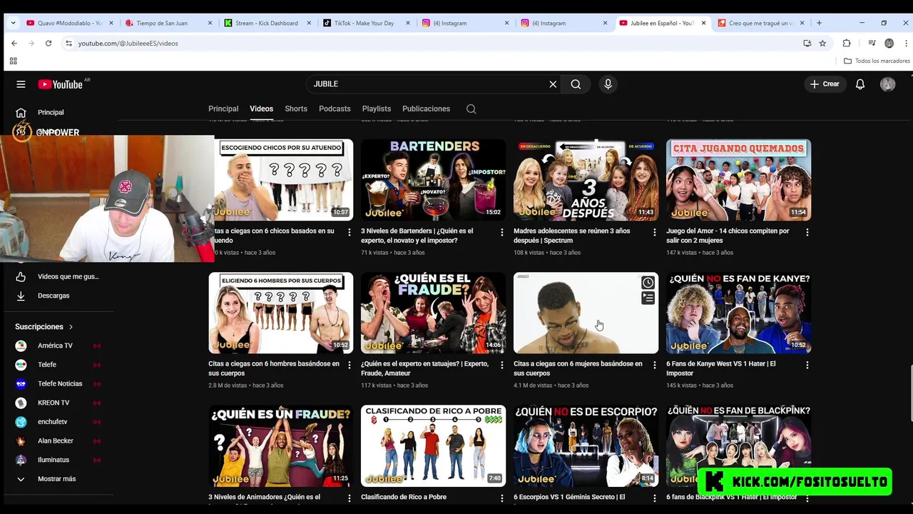Play the Clasificando de Rico a Pobre thumbnail

(x=433, y=445)
